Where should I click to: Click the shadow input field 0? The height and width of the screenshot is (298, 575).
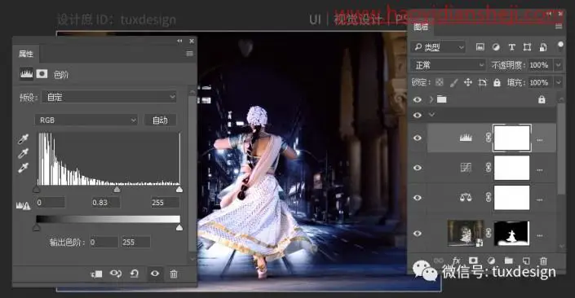pos(51,203)
